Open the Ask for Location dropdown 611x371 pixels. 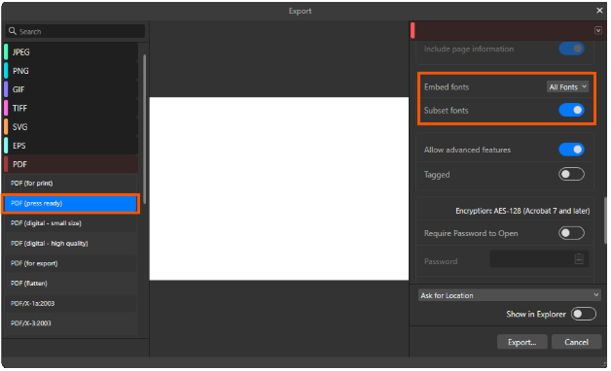[509, 295]
